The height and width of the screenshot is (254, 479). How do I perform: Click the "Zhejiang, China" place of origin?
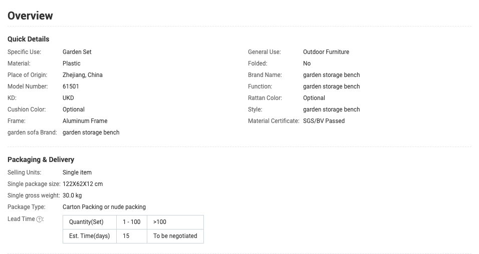pyautogui.click(x=82, y=75)
